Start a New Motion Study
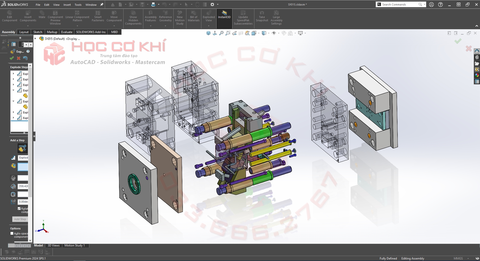Viewport: 480px width, 261px height. [x=180, y=18]
